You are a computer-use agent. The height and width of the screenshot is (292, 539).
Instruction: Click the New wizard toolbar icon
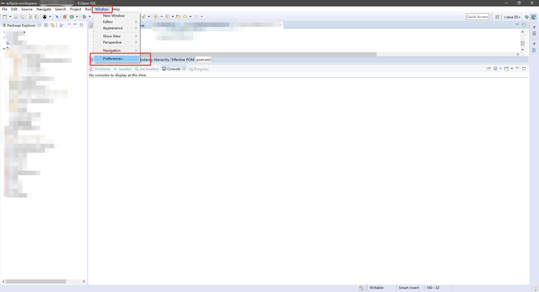click(5, 17)
